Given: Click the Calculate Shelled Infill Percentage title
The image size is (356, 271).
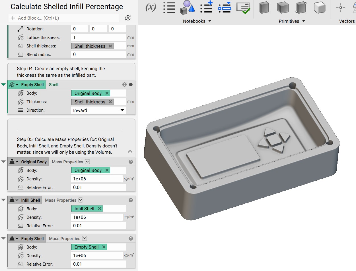Looking at the screenshot, I should [x=67, y=7].
